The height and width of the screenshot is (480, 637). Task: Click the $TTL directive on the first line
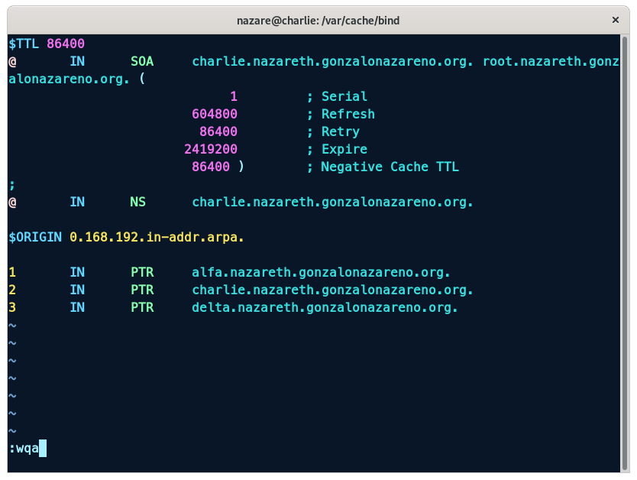25,44
